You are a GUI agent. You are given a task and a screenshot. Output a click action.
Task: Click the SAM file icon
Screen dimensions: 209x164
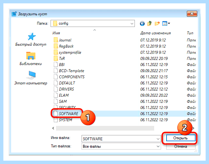tap(56, 101)
